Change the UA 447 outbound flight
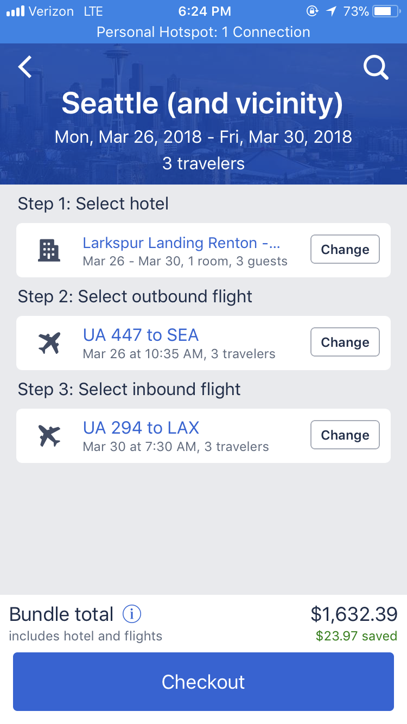Image resolution: width=407 pixels, height=724 pixels. [345, 342]
